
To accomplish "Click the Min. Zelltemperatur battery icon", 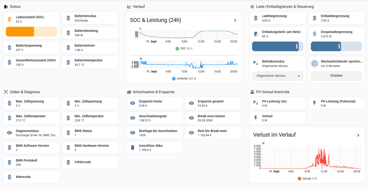I will (x=68, y=118).
